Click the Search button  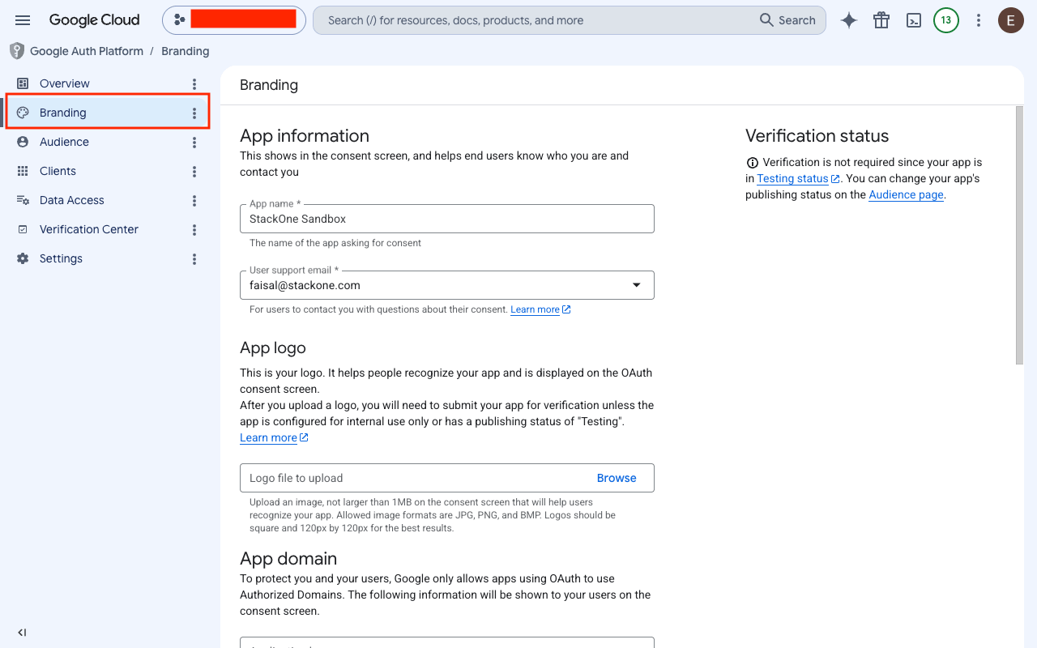pyautogui.click(x=787, y=20)
